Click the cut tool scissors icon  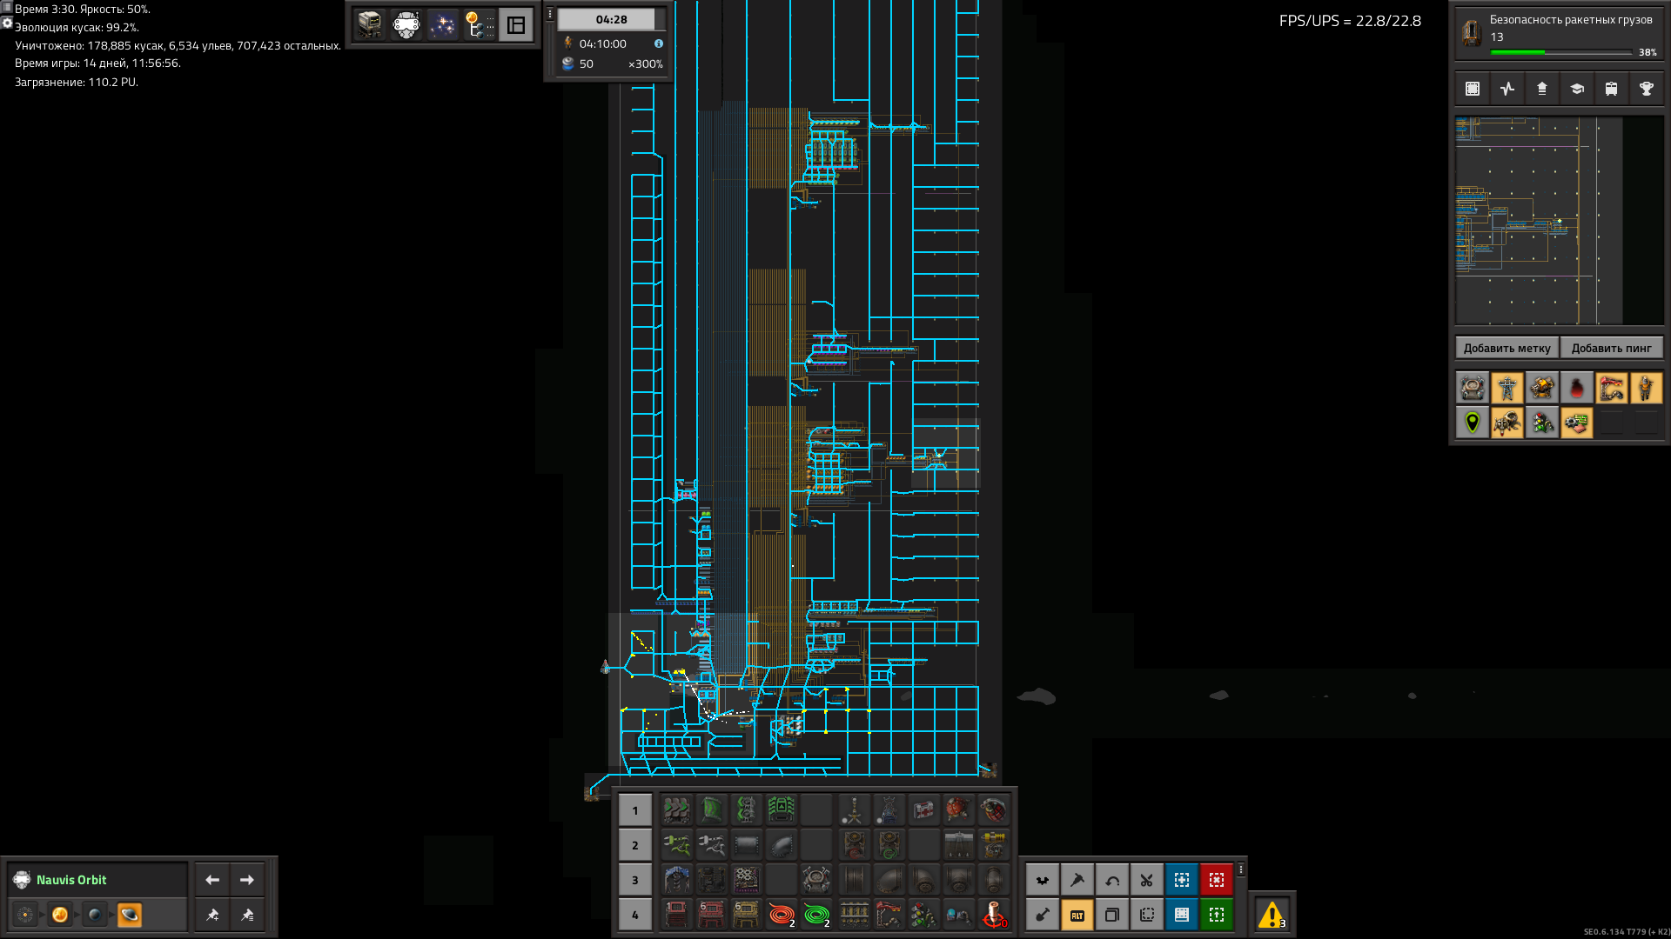pos(1146,880)
